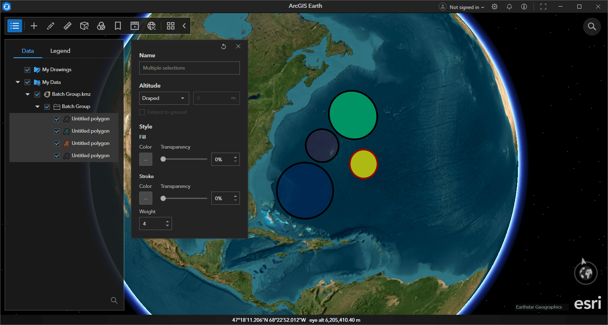Reset properties with the undo arrow icon
Screen dimensions: 608x325
click(224, 46)
